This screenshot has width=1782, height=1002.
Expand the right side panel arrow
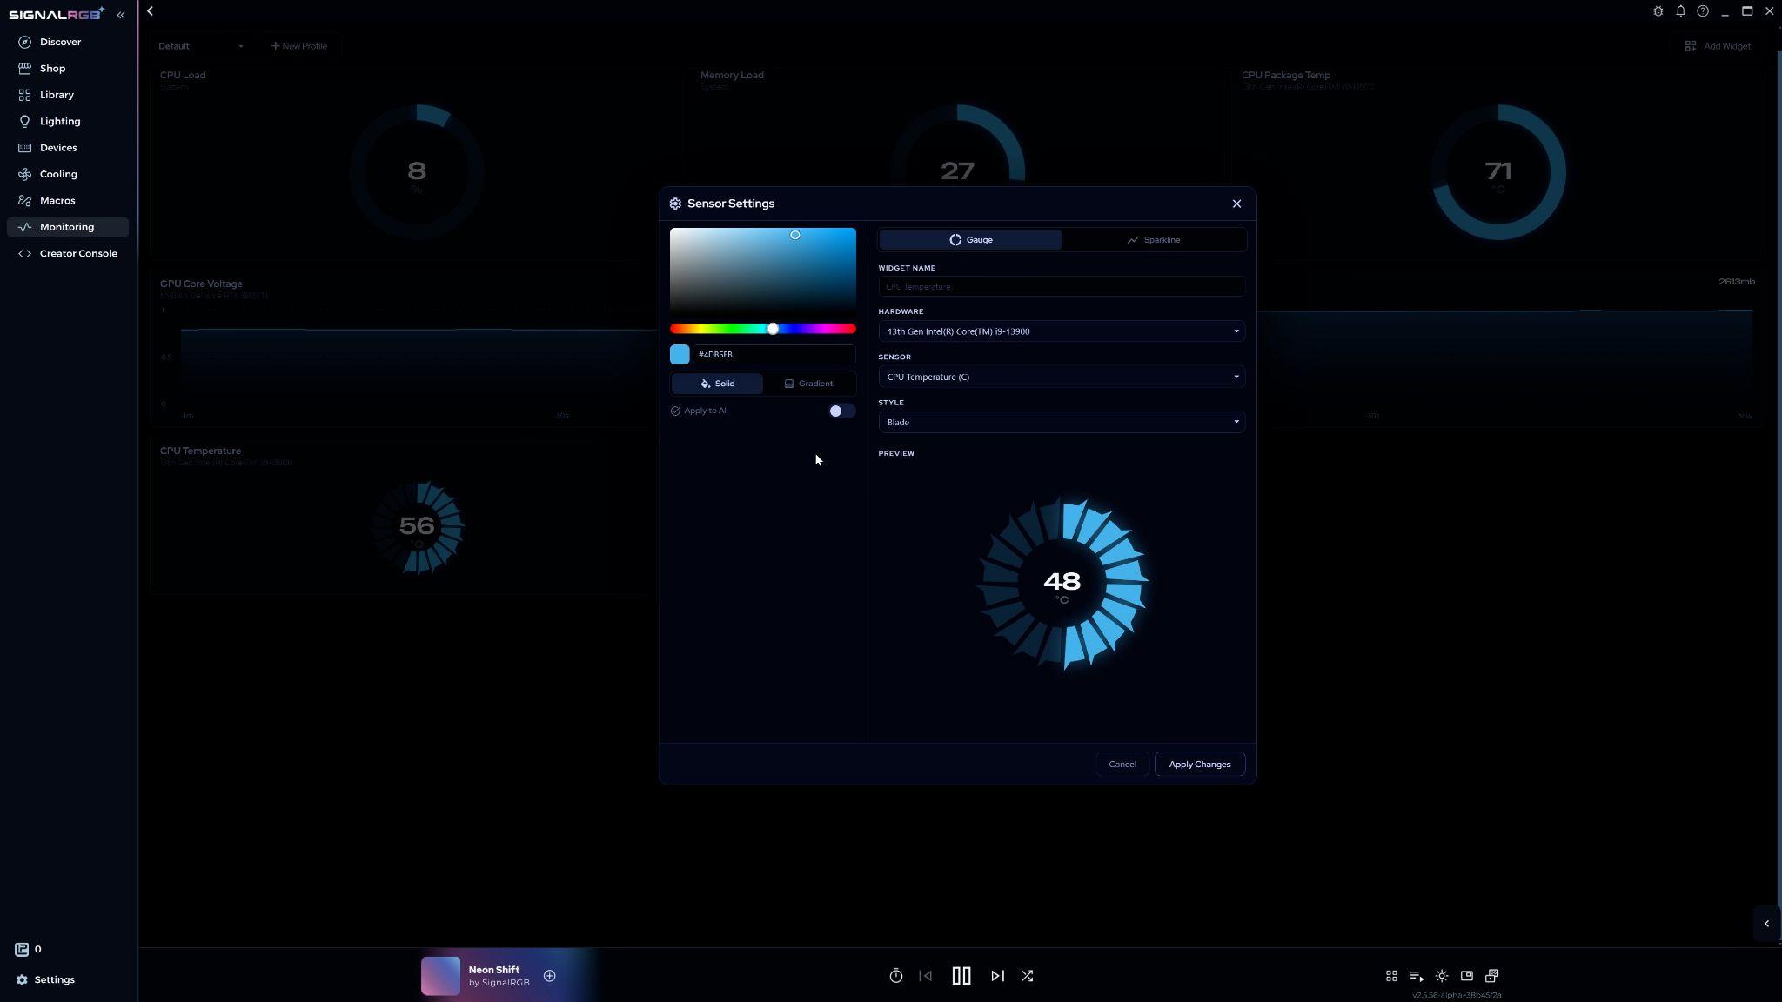pos(1766,924)
